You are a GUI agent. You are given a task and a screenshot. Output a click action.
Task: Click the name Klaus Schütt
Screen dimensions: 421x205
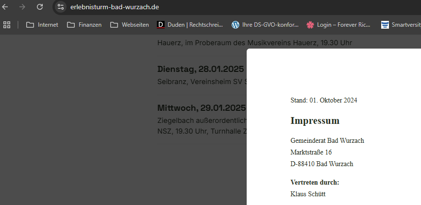(x=308, y=194)
